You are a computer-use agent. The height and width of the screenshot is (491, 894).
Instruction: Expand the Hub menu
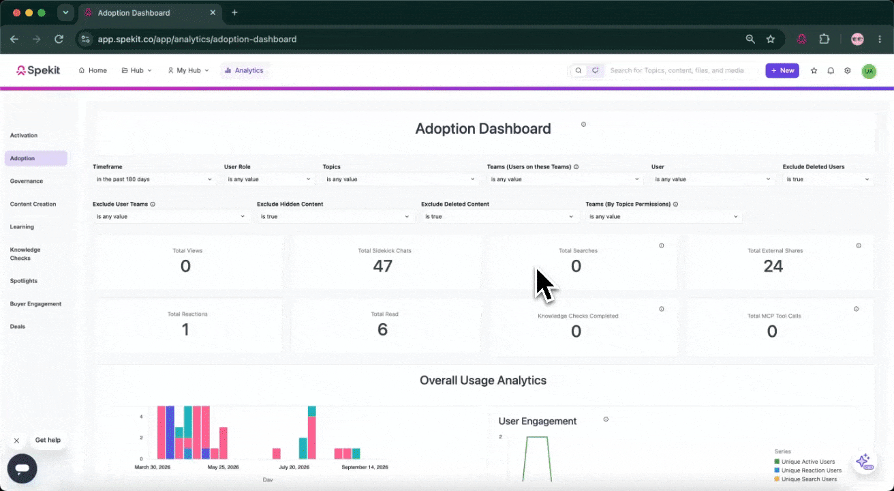pyautogui.click(x=137, y=70)
